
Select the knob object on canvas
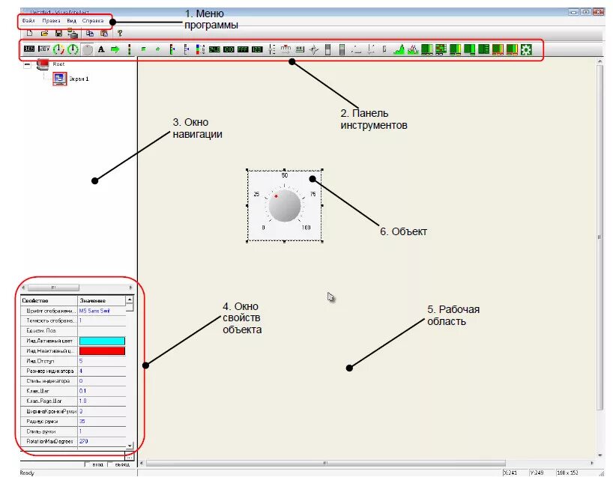click(x=285, y=205)
